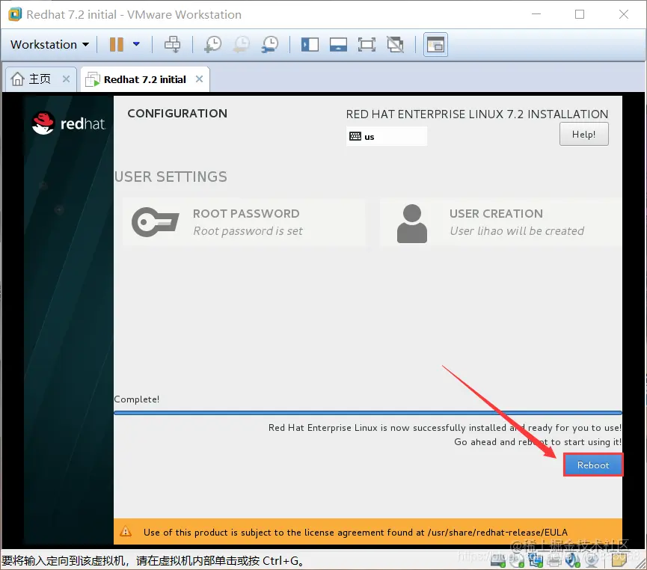Toggle the thumbnail bar view
This screenshot has width=647, height=570.
click(x=338, y=44)
